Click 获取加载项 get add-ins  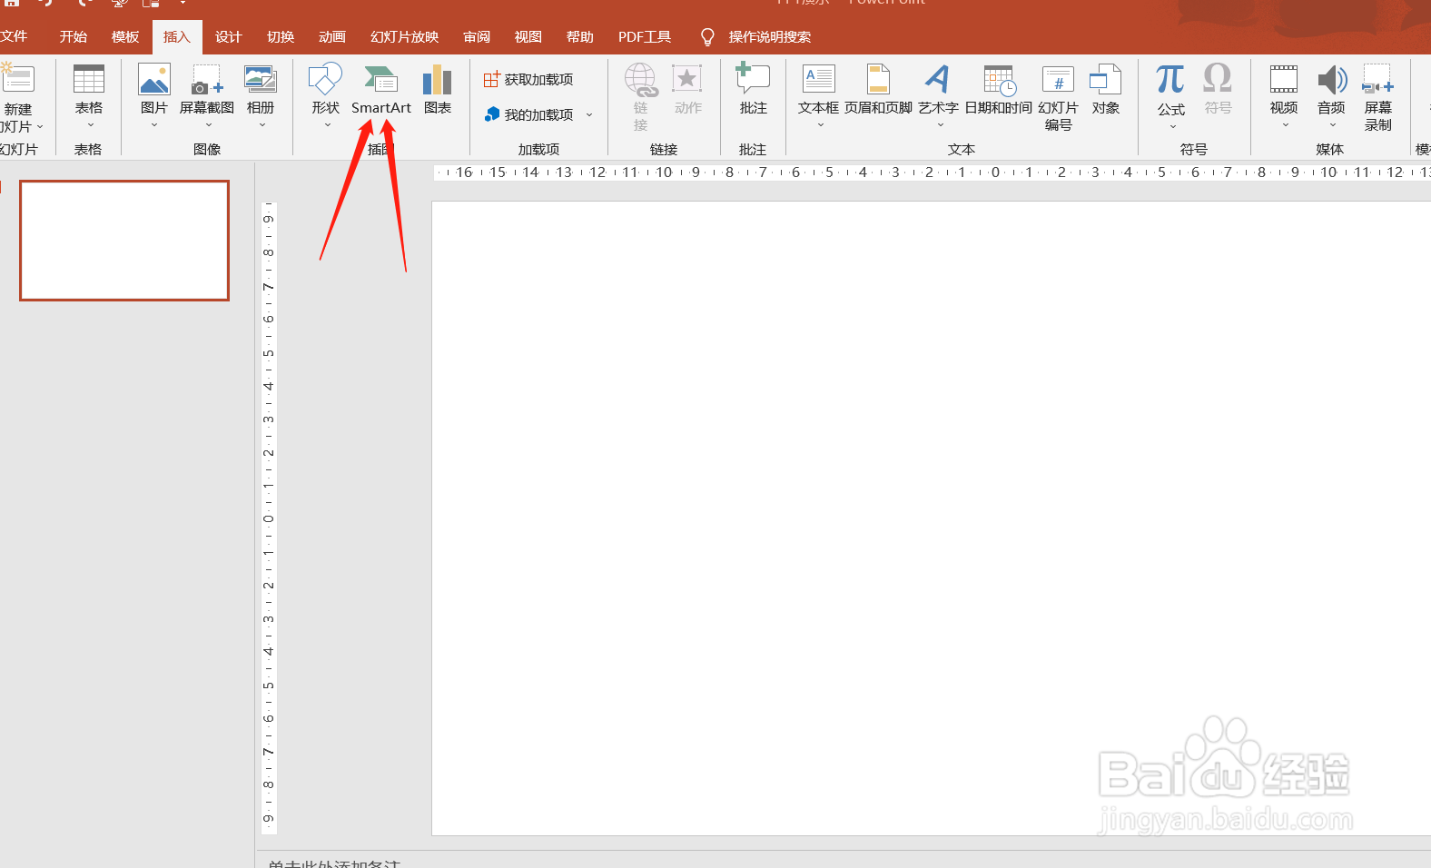point(528,79)
